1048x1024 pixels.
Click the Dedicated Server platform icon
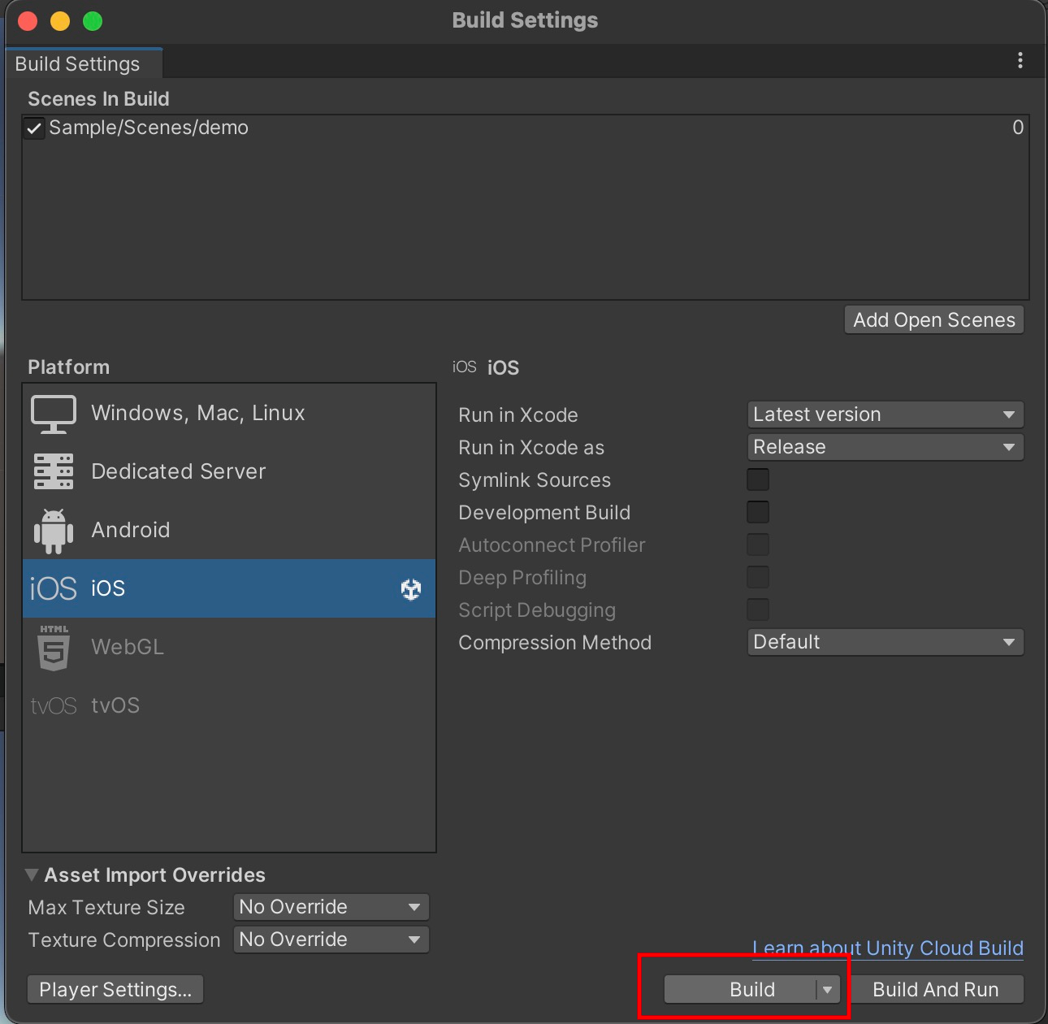(52, 471)
